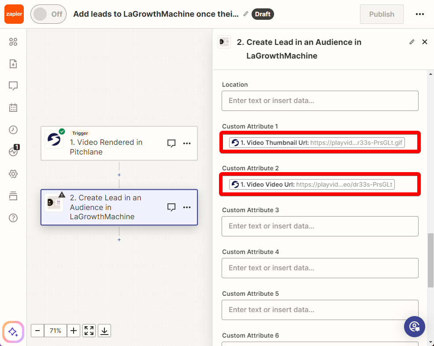The width and height of the screenshot is (434, 346).
Task: Click the Custom Attribute 2 field
Action: click(x=320, y=184)
